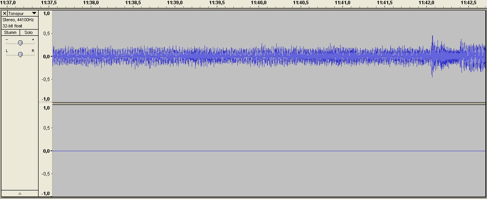
Task: Close the Tonspur track
Action: pos(5,13)
